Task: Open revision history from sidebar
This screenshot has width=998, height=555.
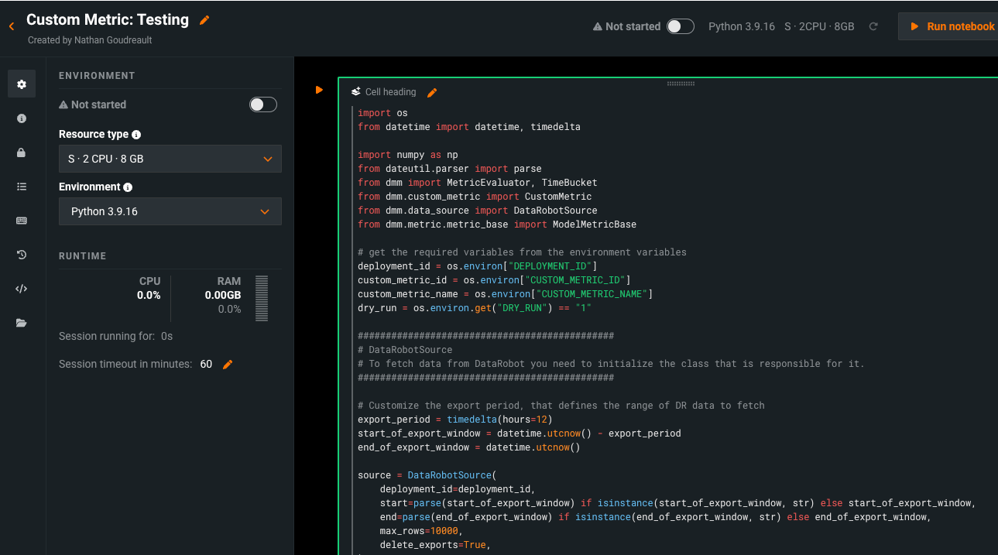Action: (x=22, y=255)
